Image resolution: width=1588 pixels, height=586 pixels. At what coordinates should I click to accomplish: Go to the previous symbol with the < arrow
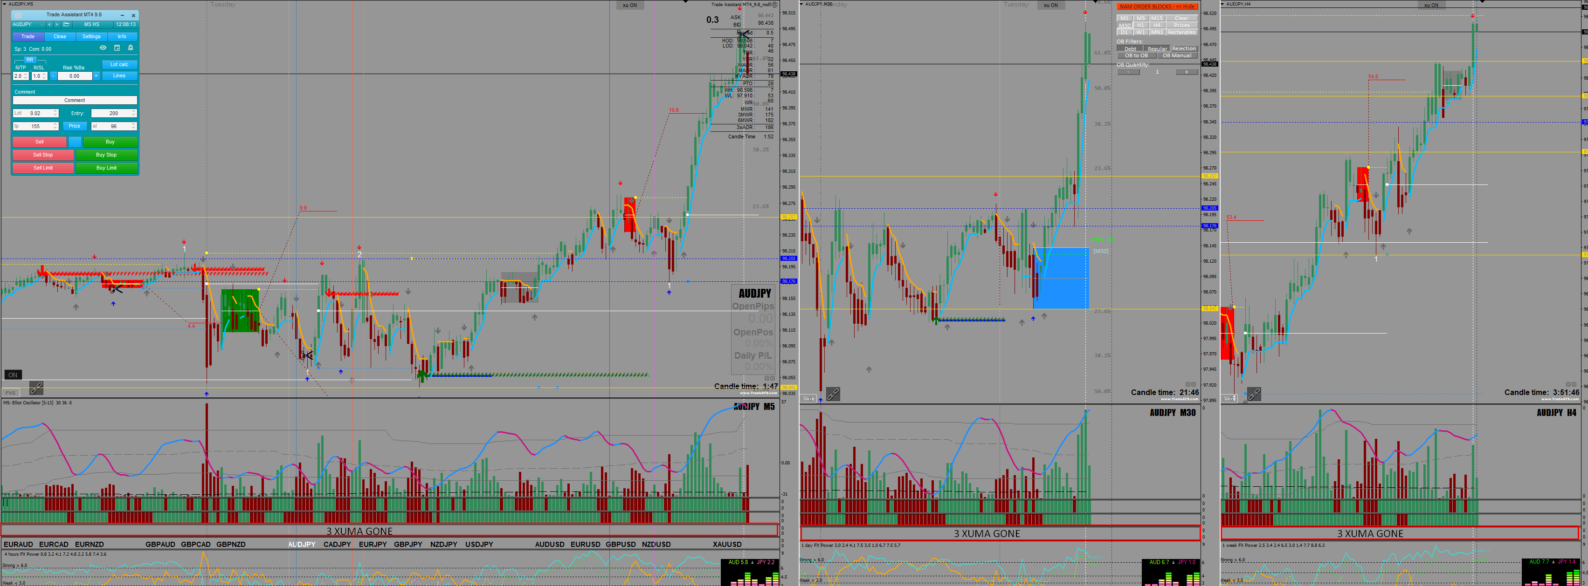50,25
